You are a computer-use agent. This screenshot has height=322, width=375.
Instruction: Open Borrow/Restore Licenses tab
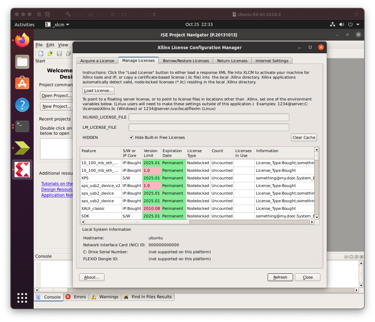pyautogui.click(x=186, y=61)
